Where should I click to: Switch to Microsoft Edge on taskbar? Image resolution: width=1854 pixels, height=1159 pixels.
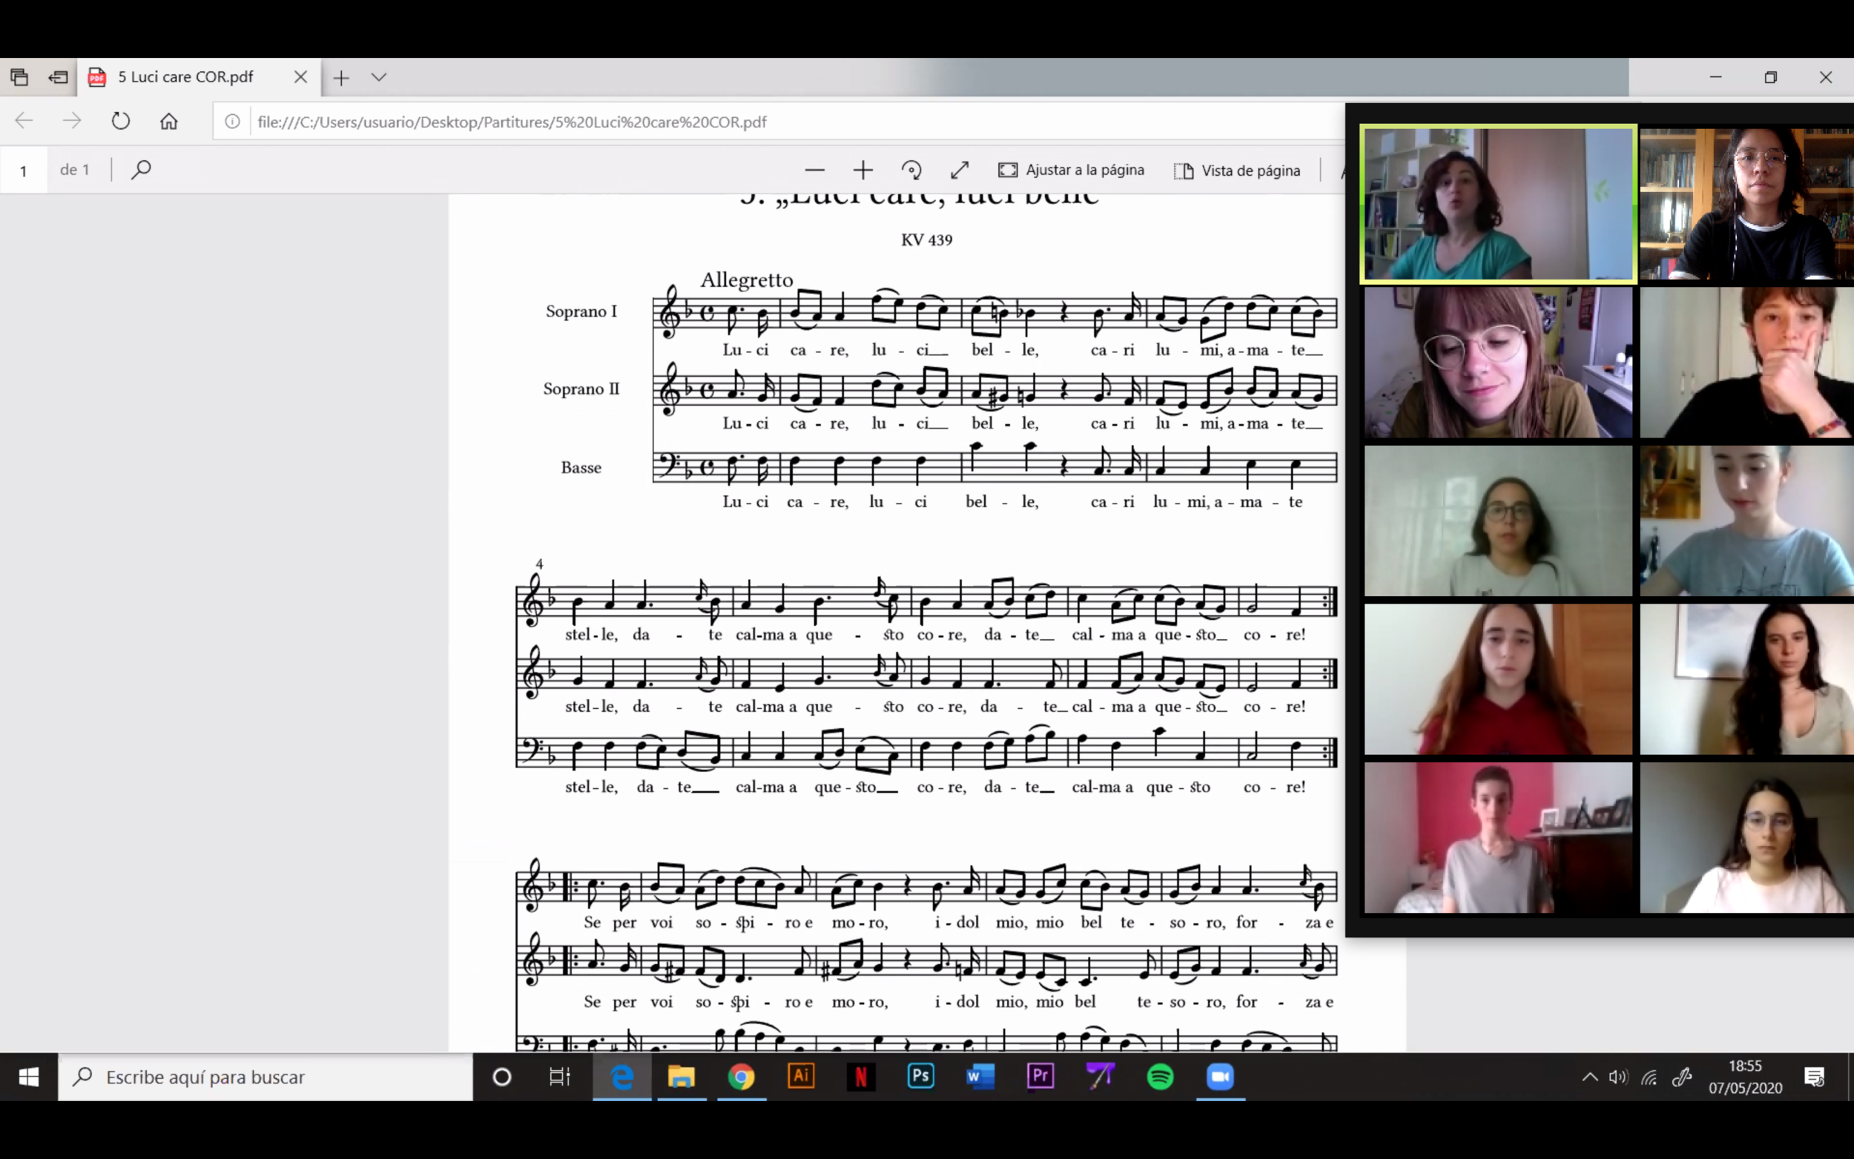[x=621, y=1077]
